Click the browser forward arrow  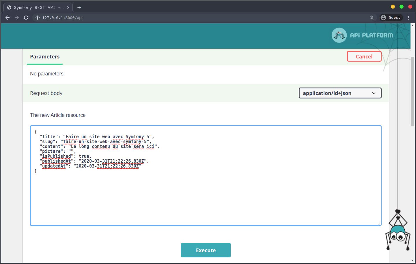17,18
